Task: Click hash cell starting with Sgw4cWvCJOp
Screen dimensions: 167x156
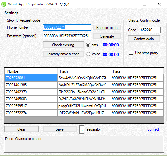Action: (84, 78)
